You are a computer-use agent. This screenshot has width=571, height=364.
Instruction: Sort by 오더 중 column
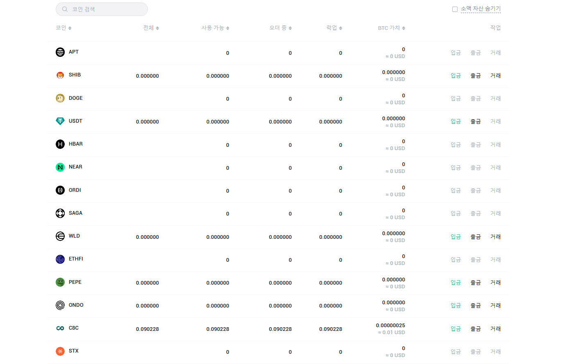coord(280,28)
